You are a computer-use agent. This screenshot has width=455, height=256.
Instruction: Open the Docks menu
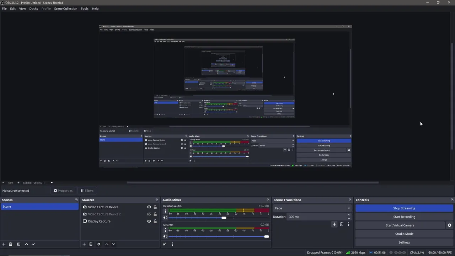pos(33,9)
